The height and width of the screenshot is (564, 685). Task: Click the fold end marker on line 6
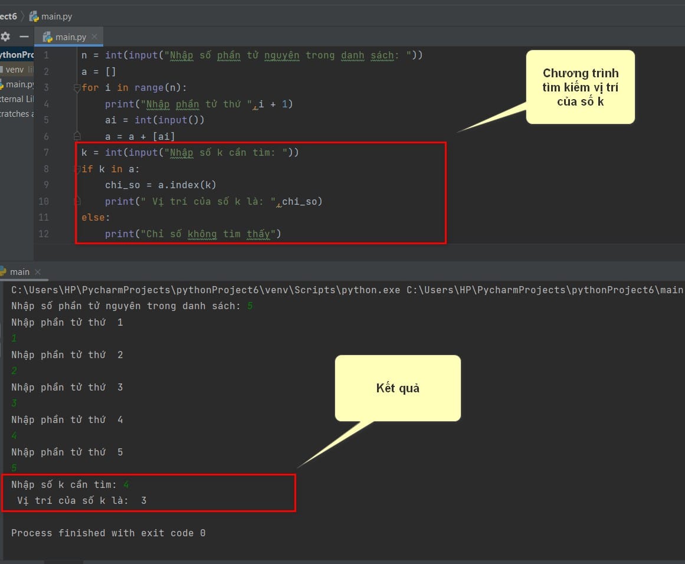[x=77, y=136]
